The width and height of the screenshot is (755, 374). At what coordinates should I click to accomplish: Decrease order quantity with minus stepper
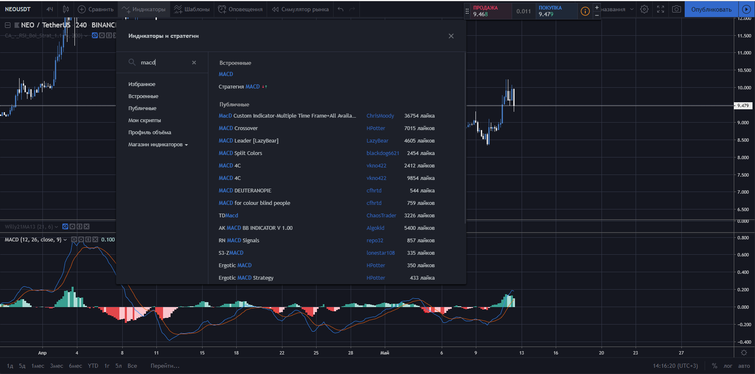coord(597,15)
